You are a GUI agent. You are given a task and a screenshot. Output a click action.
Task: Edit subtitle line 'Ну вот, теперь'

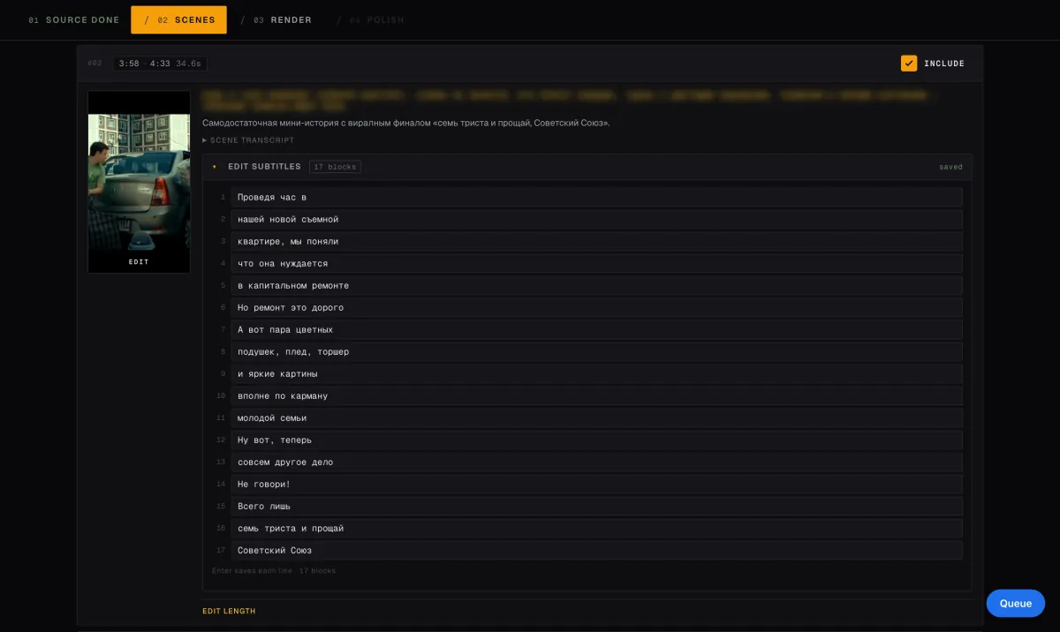click(597, 440)
